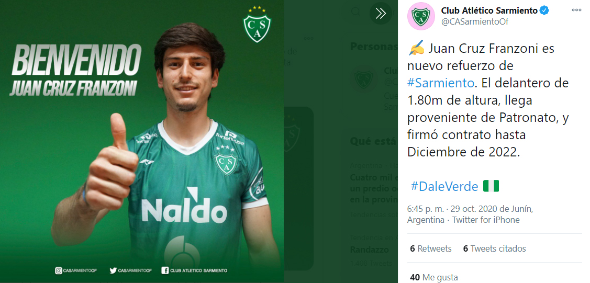View the 40 Me gusta likes
The image size is (590, 283).
click(434, 277)
